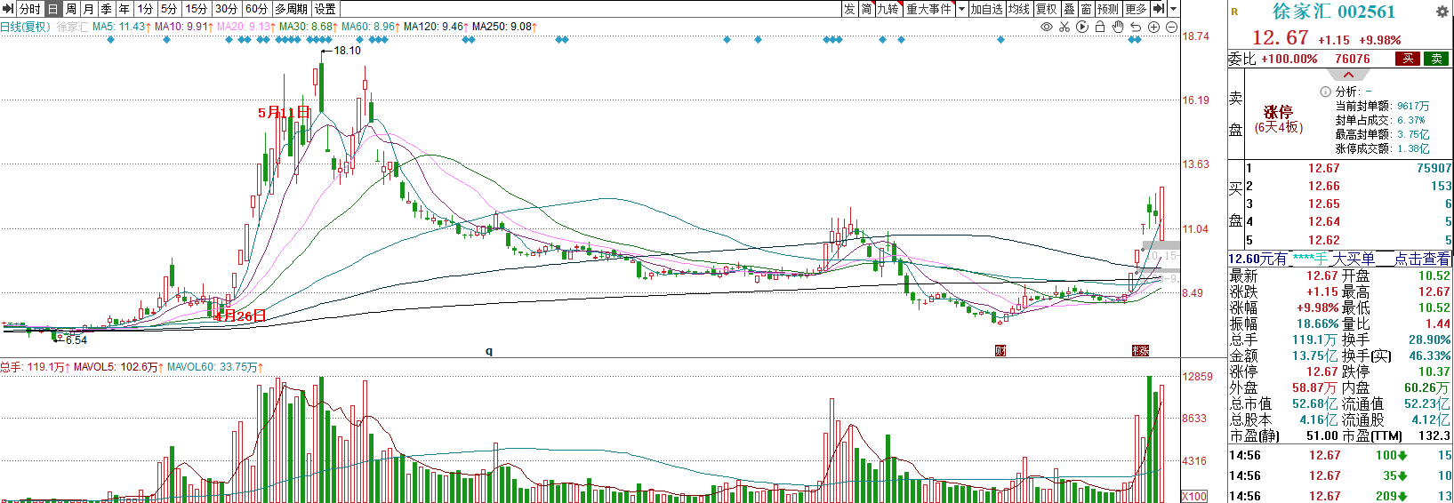This screenshot has height=503, width=1454.
Task: Select the 年 yearly period tab
Action: click(x=124, y=9)
